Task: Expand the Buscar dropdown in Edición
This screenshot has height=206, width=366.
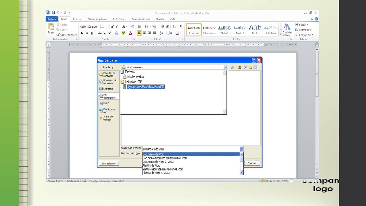Action: tap(308, 25)
